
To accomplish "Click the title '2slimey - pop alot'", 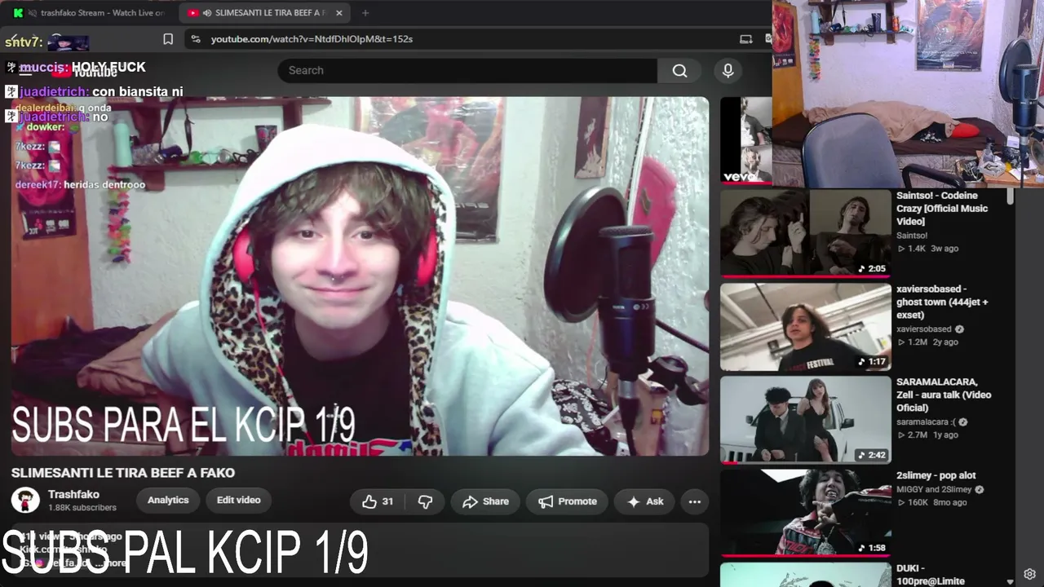I will [936, 475].
